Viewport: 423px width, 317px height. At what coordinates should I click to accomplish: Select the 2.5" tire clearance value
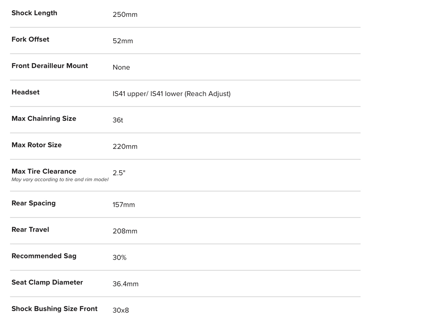(x=119, y=173)
